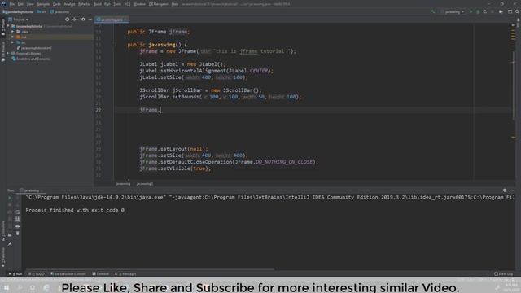Collapse the javaswingtutorial project root node

[x=9, y=26]
